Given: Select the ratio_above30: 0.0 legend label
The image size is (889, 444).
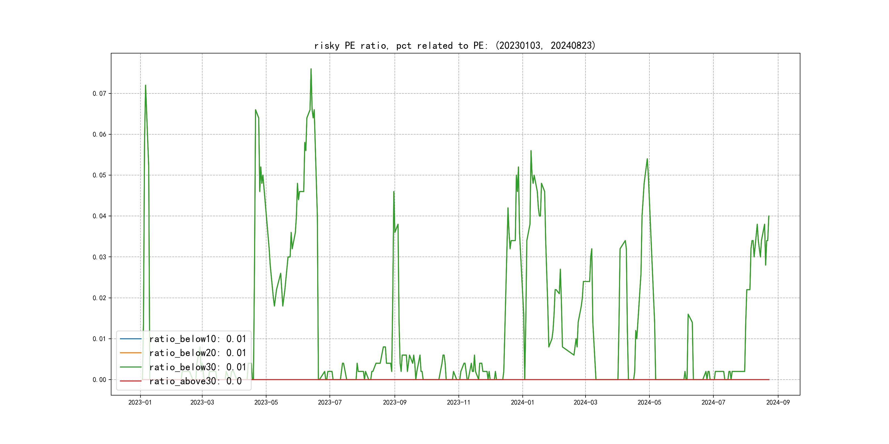Looking at the screenshot, I should pos(195,381).
